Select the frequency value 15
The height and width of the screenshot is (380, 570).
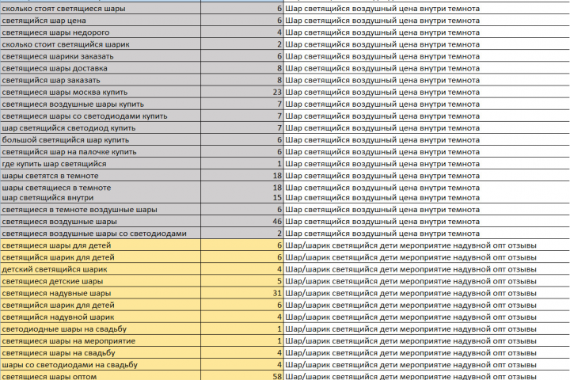point(277,198)
